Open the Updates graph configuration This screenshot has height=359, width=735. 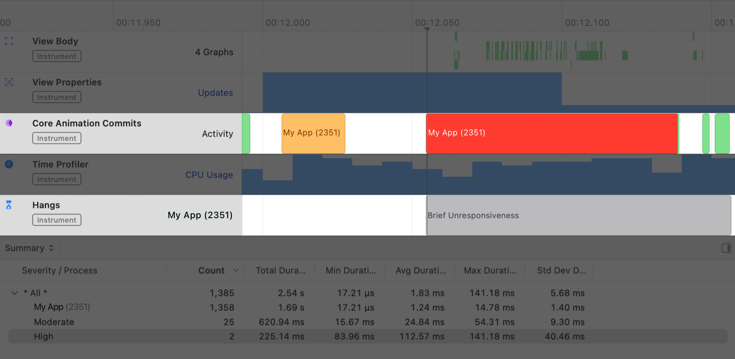(216, 93)
